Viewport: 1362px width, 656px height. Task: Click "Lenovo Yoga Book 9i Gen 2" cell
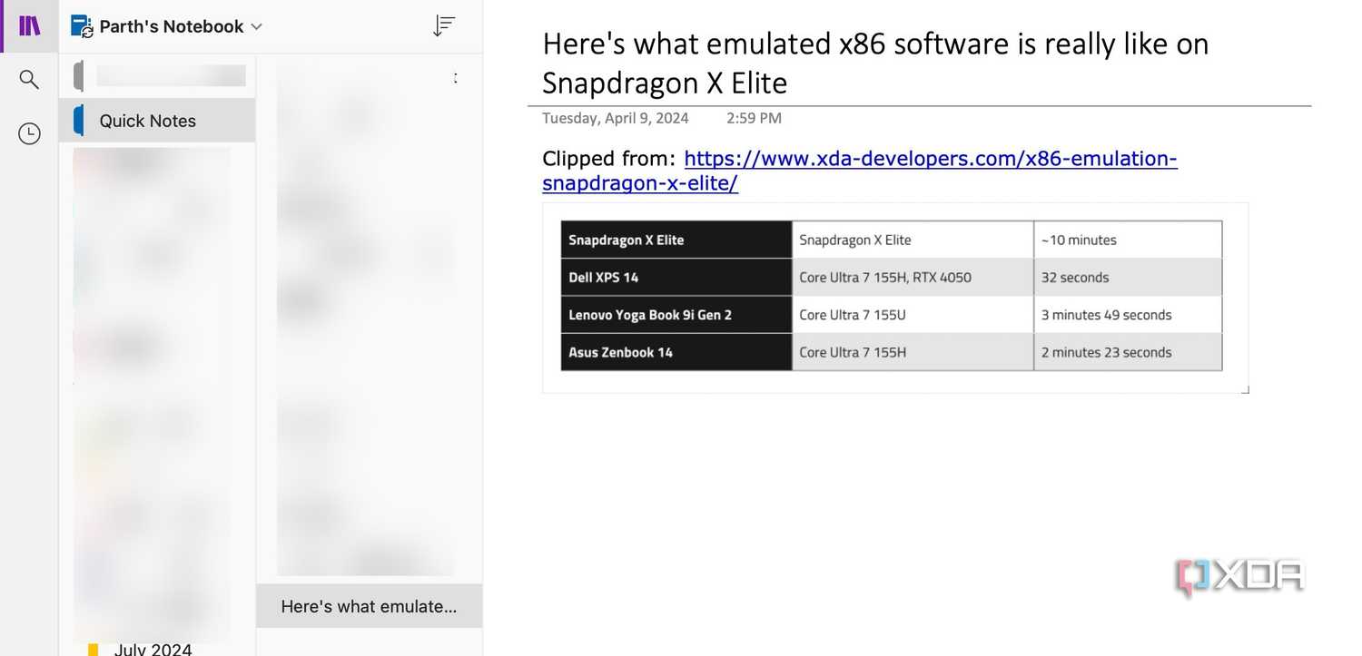pyautogui.click(x=676, y=315)
